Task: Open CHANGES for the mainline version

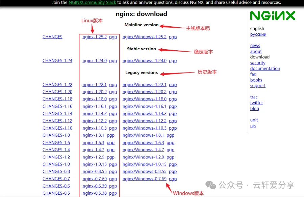Action: point(52,37)
